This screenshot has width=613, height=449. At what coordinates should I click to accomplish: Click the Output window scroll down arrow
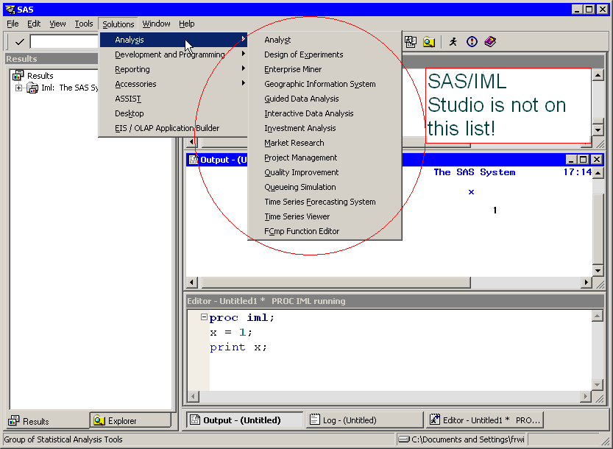[598, 270]
